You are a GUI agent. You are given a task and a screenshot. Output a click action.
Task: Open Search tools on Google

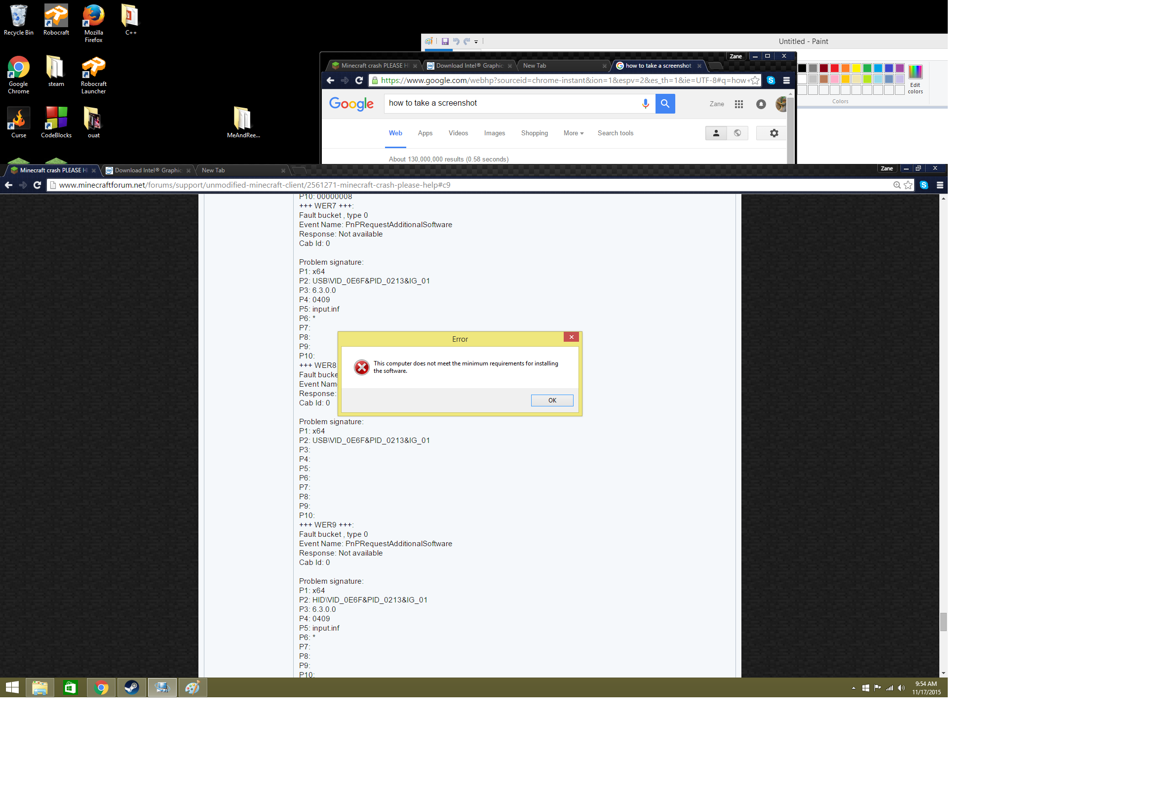(x=616, y=133)
